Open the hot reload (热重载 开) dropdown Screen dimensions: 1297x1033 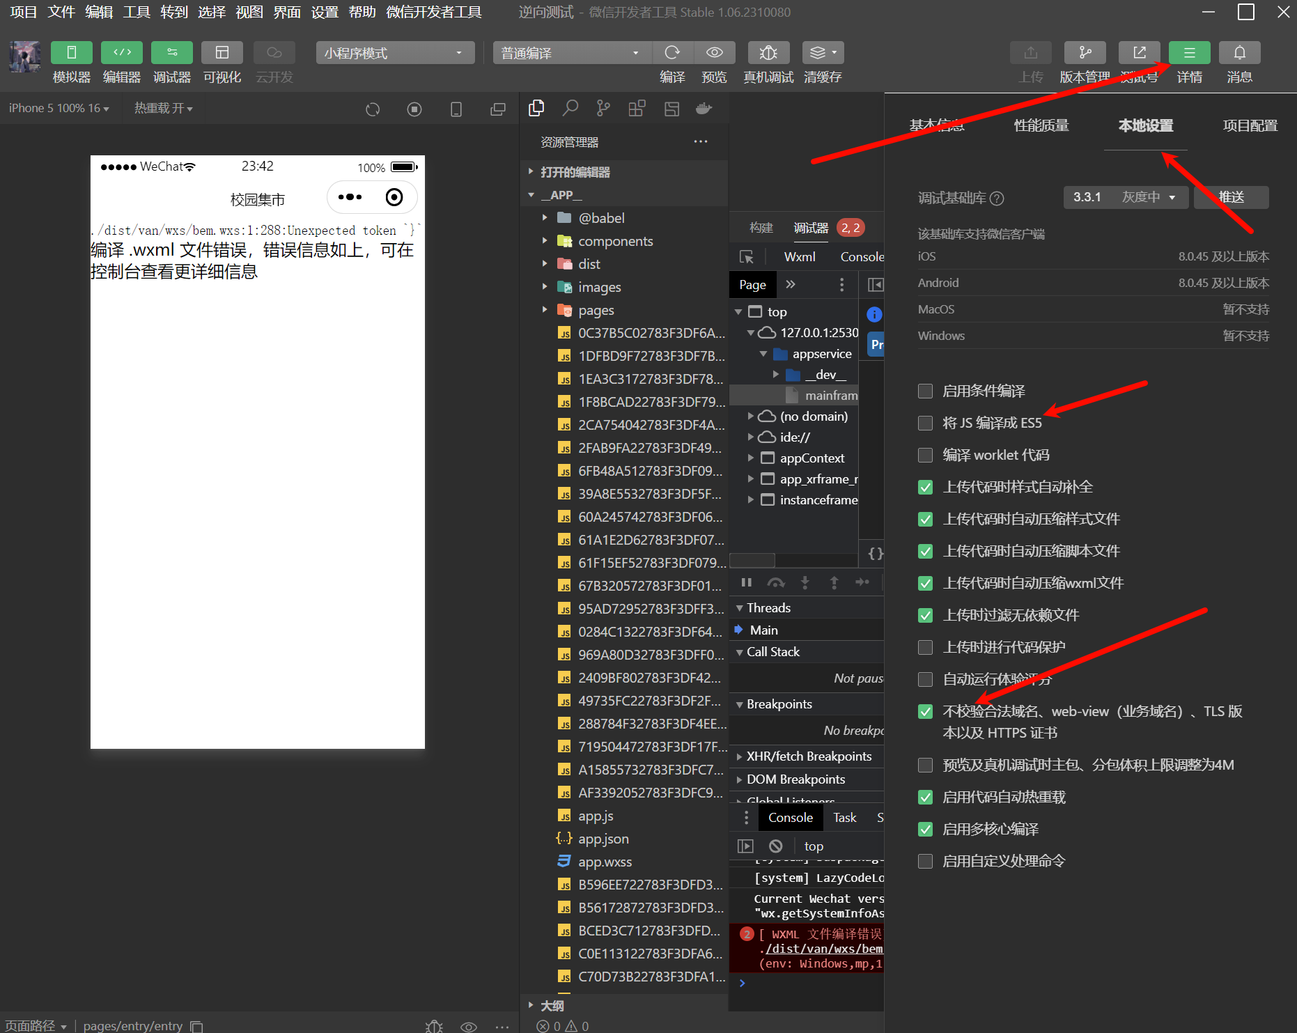coord(163,108)
